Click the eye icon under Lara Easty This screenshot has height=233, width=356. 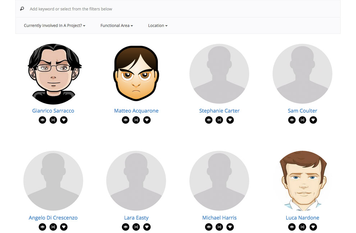(x=125, y=227)
